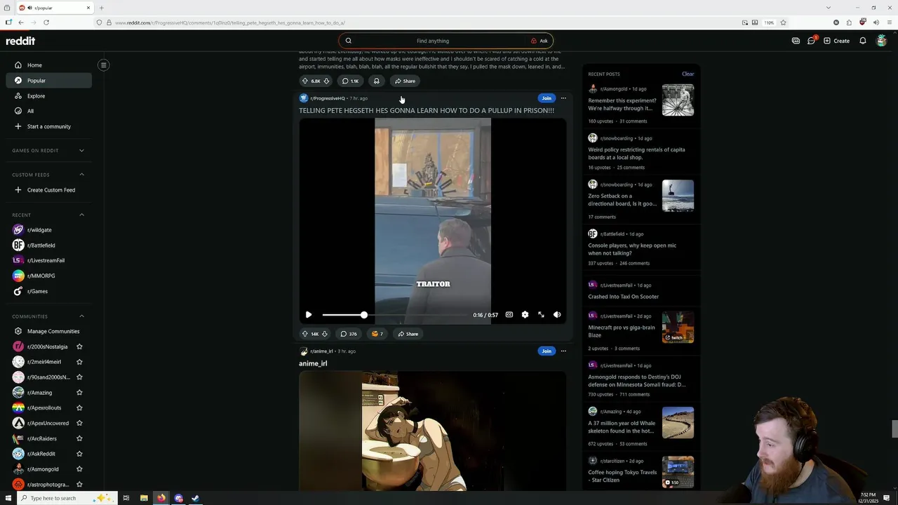Click the Reddit logo
The height and width of the screenshot is (505, 898).
pos(20,41)
